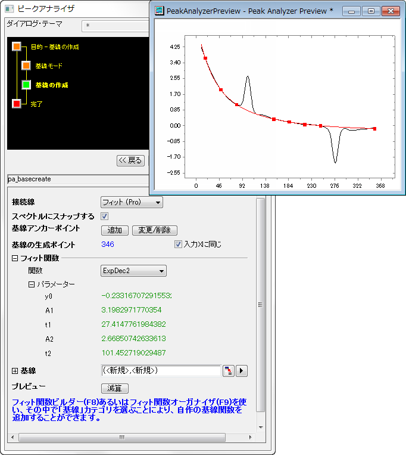406x455 pixels.
Task: Click the ダイアログ・テーマ input field
Action: pos(115,26)
